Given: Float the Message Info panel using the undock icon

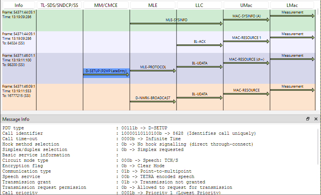Looking at the screenshot, I should tap(308, 119).
